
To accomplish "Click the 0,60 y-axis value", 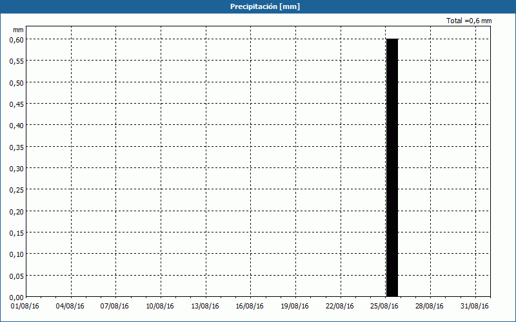I will click(17, 39).
